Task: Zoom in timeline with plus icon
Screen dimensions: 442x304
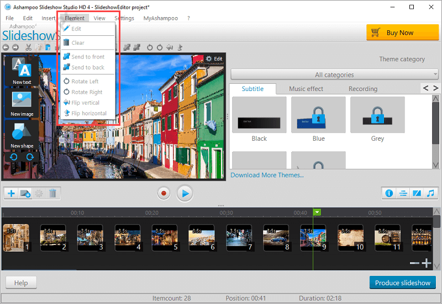Action: click(x=426, y=263)
